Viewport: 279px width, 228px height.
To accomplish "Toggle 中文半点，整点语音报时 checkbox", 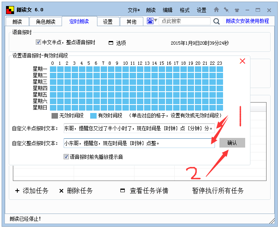I will pyautogui.click(x=38, y=42).
